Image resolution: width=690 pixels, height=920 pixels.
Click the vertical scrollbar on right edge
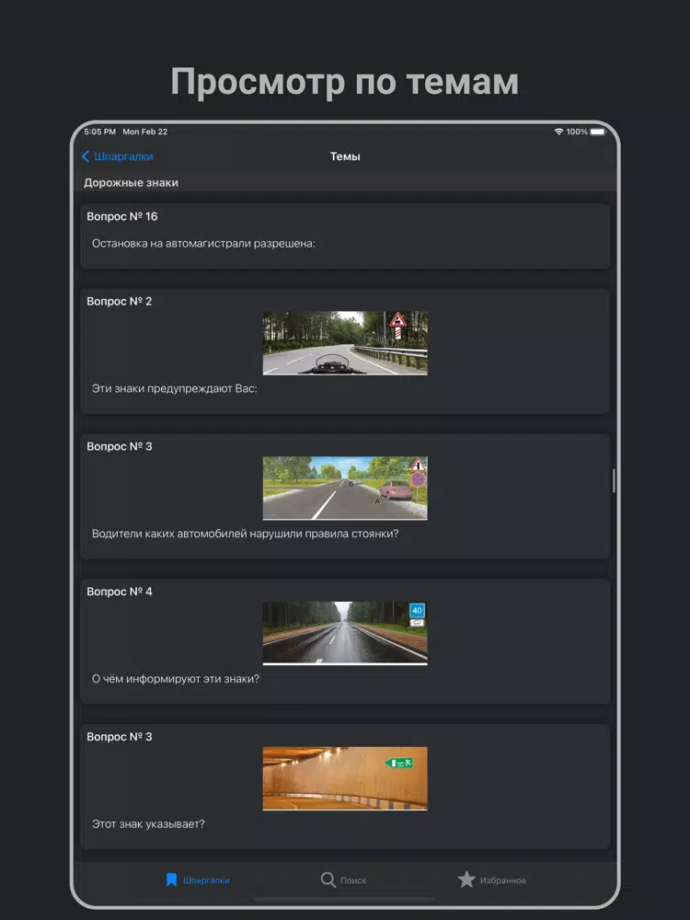614,480
